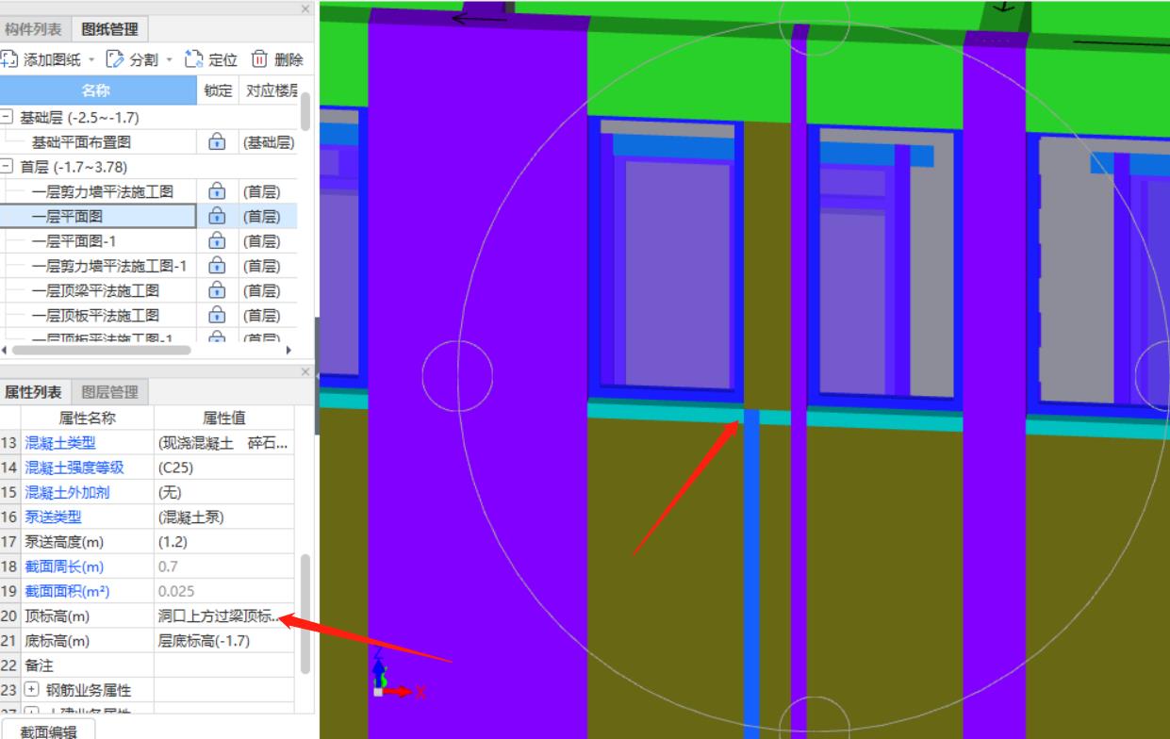Select 一层平面图-1 drawing
The height and width of the screenshot is (739, 1170).
(74, 241)
